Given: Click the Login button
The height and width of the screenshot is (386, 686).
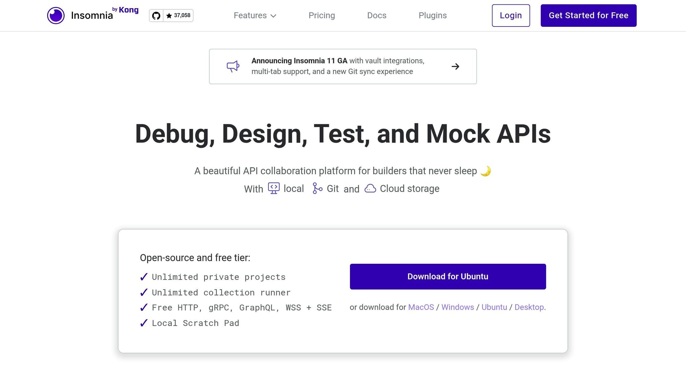Looking at the screenshot, I should pos(511,15).
